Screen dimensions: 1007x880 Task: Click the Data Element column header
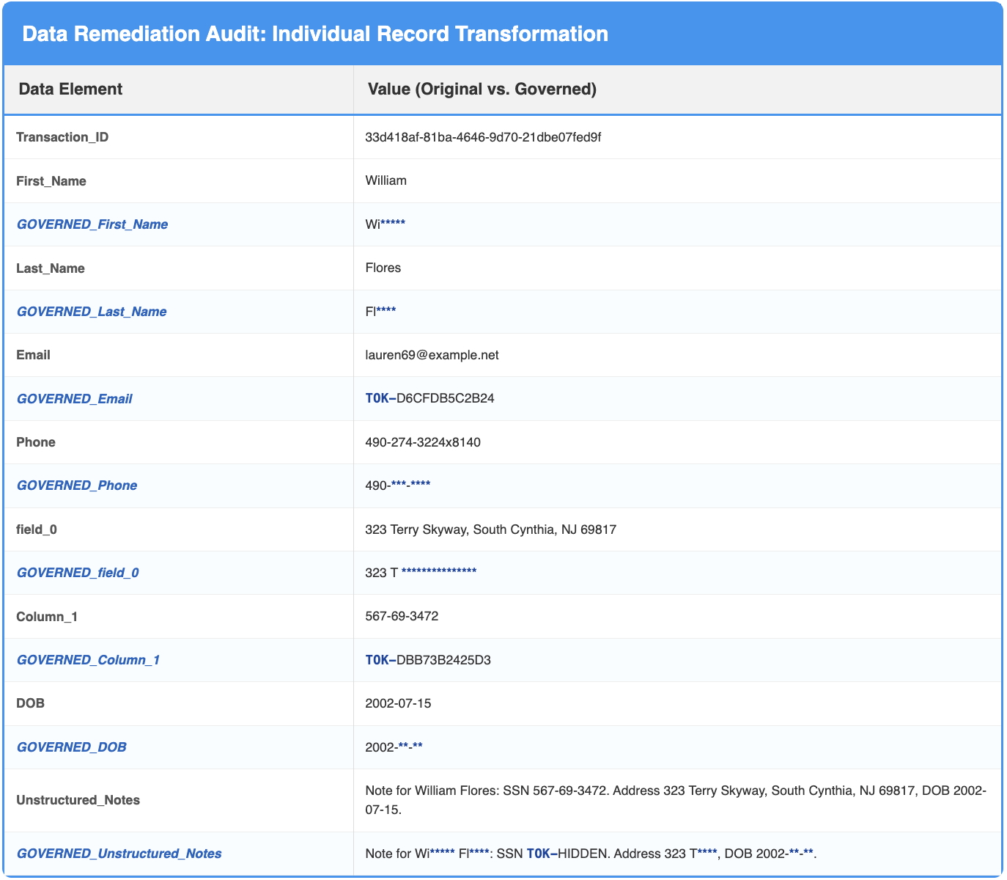point(69,89)
